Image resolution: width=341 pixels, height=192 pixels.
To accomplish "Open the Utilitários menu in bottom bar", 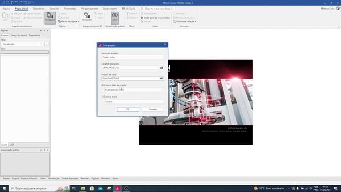I will 105,178.
